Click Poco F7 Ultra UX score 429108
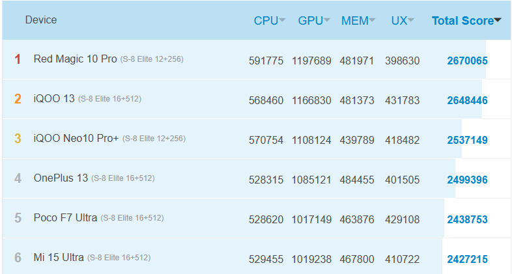Image resolution: width=512 pixels, height=274 pixels. pyautogui.click(x=403, y=219)
